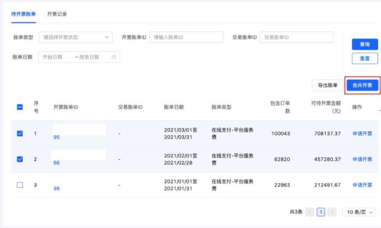
Task: Click the 交易账单ID input field
Action: pos(296,38)
